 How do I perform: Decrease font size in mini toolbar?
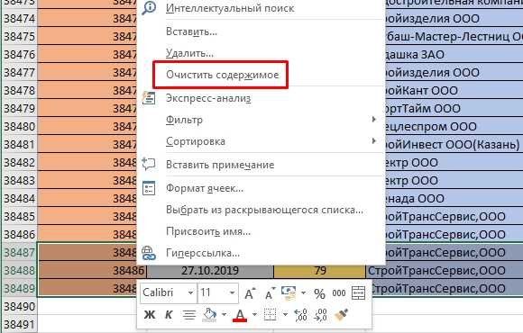(x=270, y=293)
